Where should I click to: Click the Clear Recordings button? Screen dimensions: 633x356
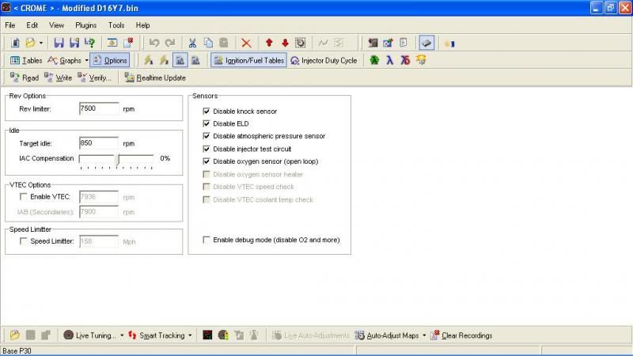pos(461,335)
